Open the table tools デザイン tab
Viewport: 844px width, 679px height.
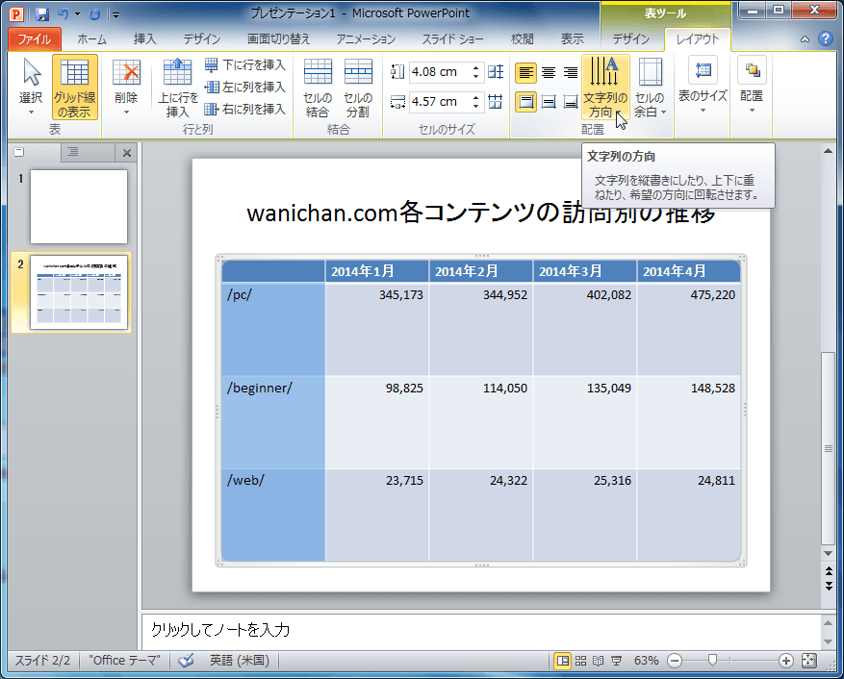pyautogui.click(x=631, y=39)
